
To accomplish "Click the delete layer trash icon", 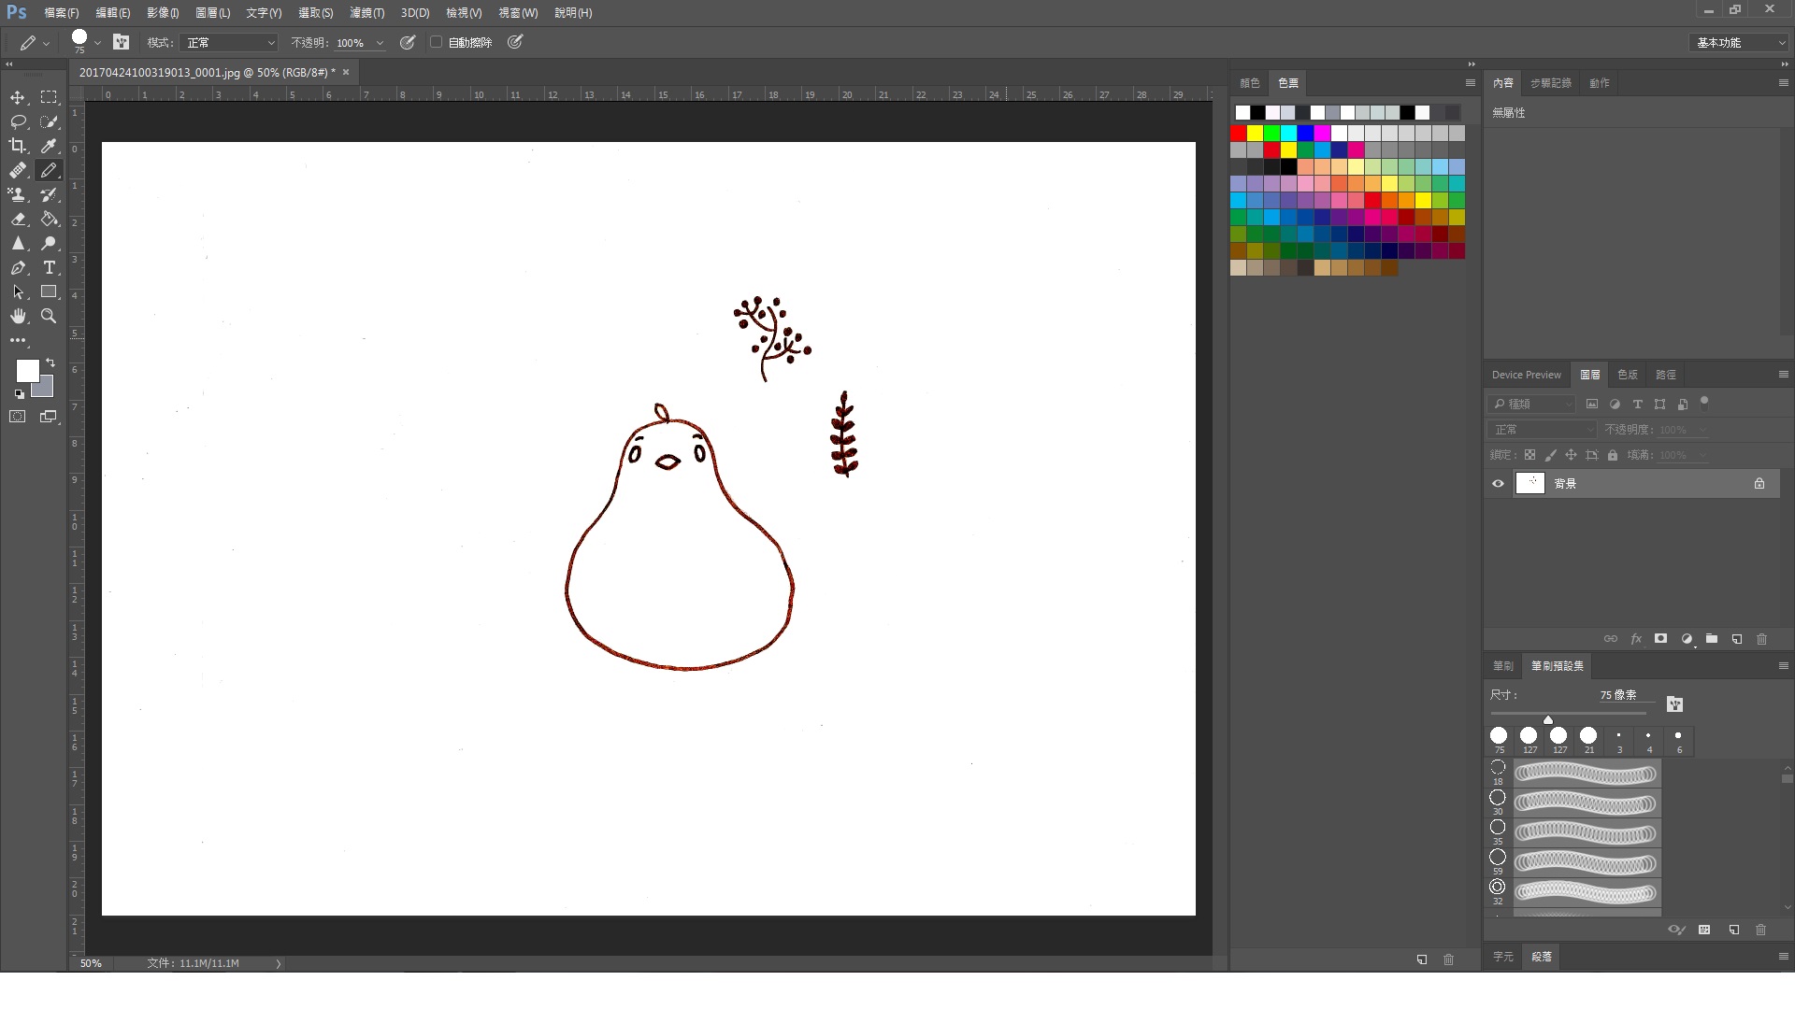I will pyautogui.click(x=1761, y=639).
